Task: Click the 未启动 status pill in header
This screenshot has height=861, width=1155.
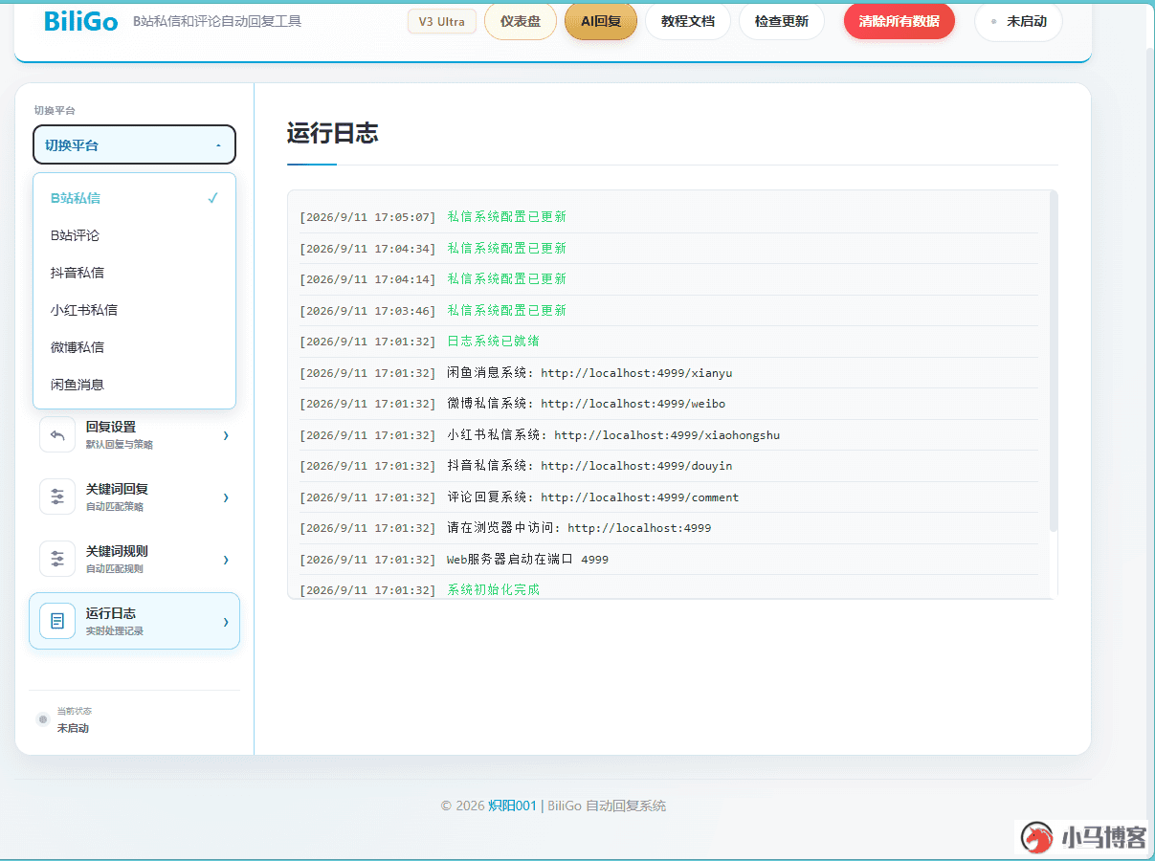Action: [1018, 21]
